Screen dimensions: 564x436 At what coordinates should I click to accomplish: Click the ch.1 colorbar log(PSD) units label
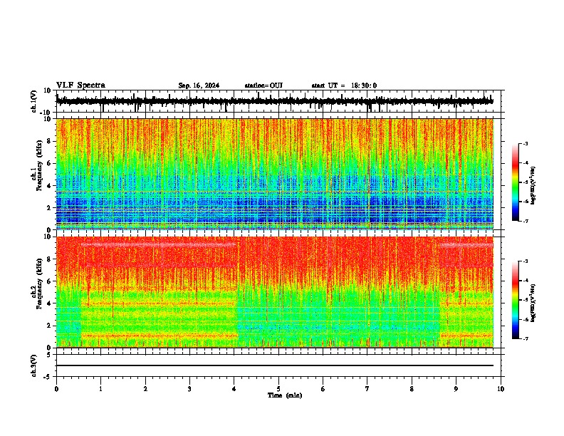tap(533, 185)
